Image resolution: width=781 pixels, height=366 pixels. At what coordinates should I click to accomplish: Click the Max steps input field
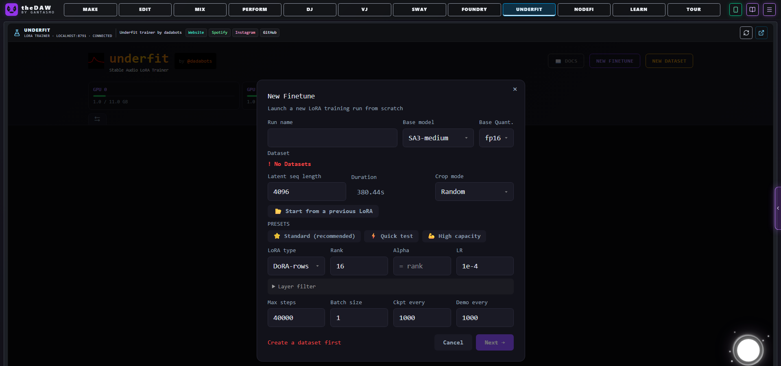[296, 318]
